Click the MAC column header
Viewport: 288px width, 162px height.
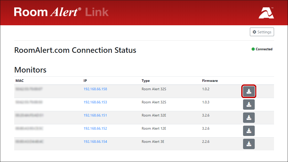tap(20, 81)
